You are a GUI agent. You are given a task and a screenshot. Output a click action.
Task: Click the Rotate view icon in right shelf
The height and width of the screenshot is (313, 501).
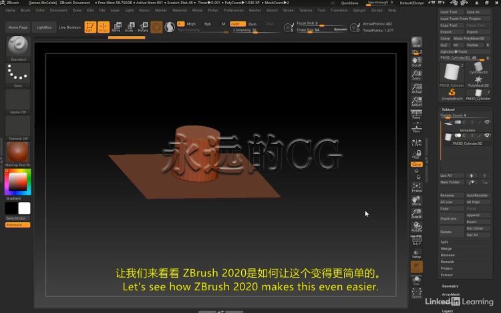coord(417,227)
